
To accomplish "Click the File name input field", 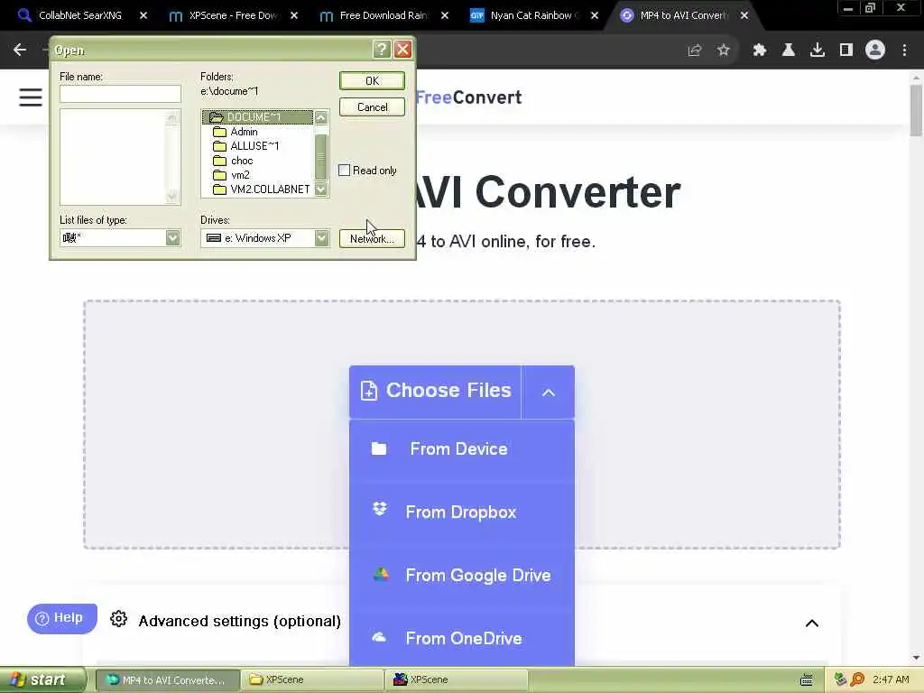I will pyautogui.click(x=120, y=94).
